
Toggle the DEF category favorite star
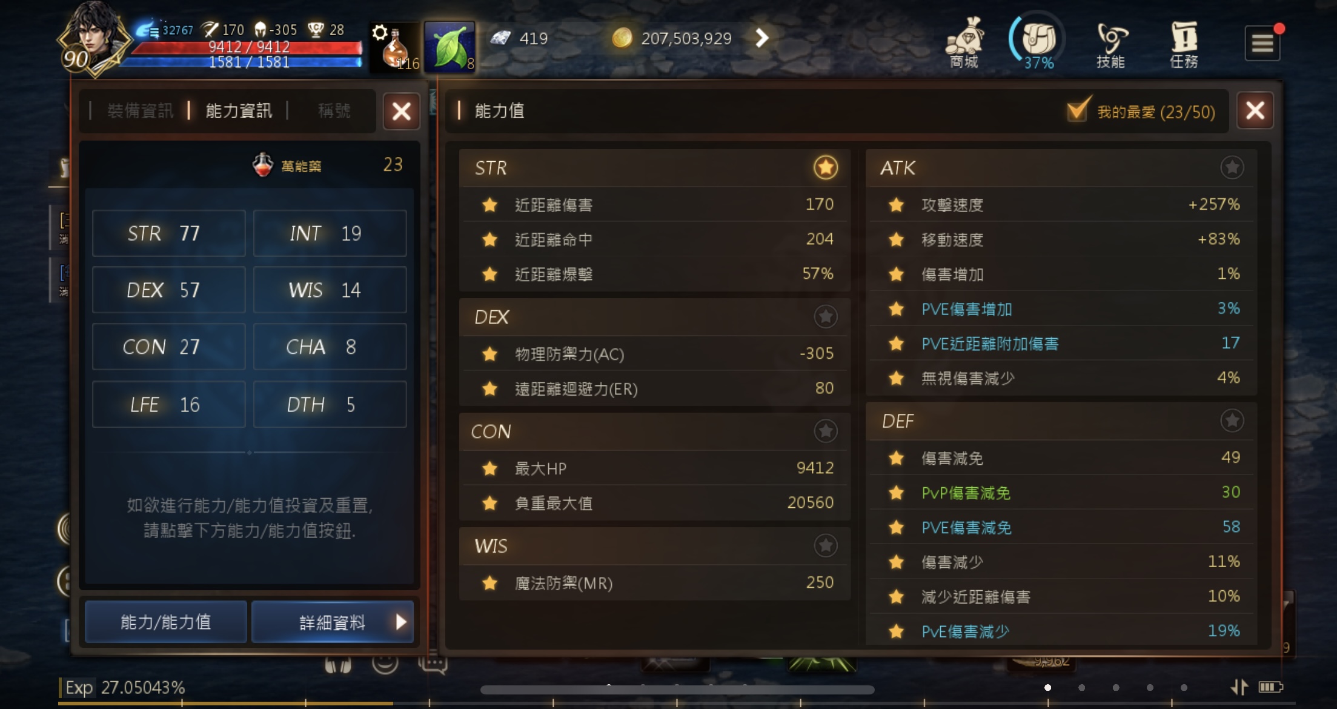click(1232, 421)
